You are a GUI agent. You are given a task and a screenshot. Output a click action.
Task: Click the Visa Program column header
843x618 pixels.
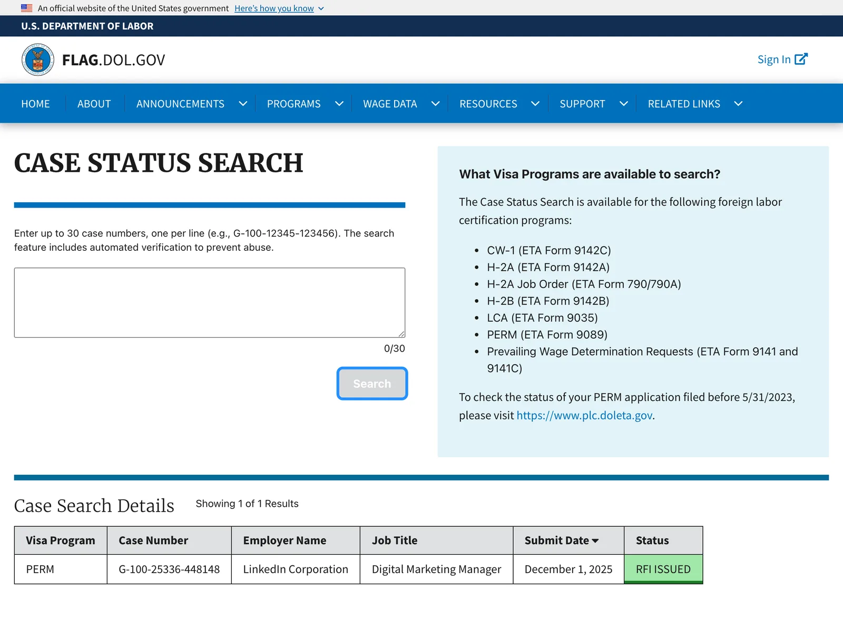pos(61,541)
